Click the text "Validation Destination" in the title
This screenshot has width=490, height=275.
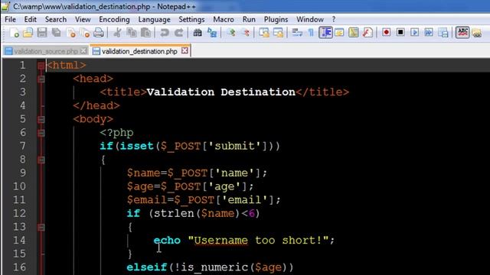coord(221,92)
